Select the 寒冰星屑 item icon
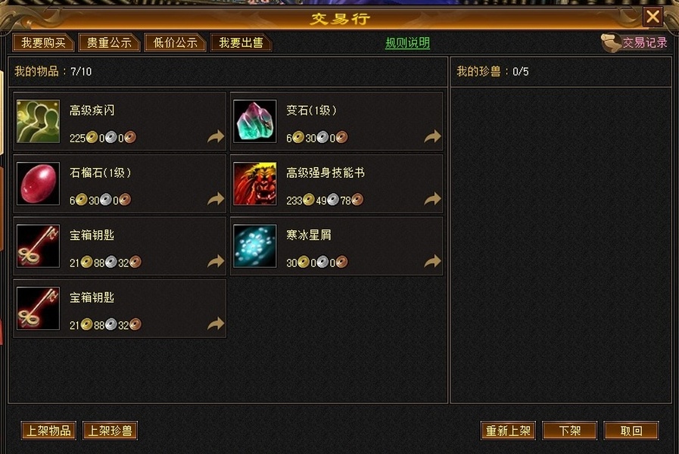Viewport: 679px width, 454px height. (x=254, y=246)
